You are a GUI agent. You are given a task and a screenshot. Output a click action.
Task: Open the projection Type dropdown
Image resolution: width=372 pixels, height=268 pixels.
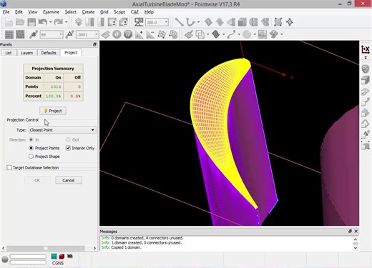click(62, 130)
